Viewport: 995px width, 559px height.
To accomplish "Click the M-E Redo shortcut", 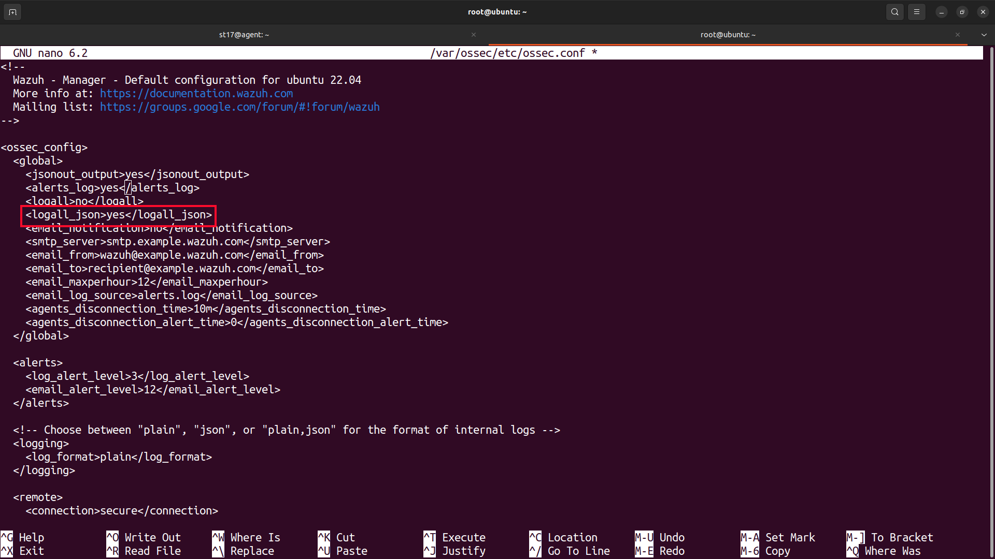I will point(660,551).
